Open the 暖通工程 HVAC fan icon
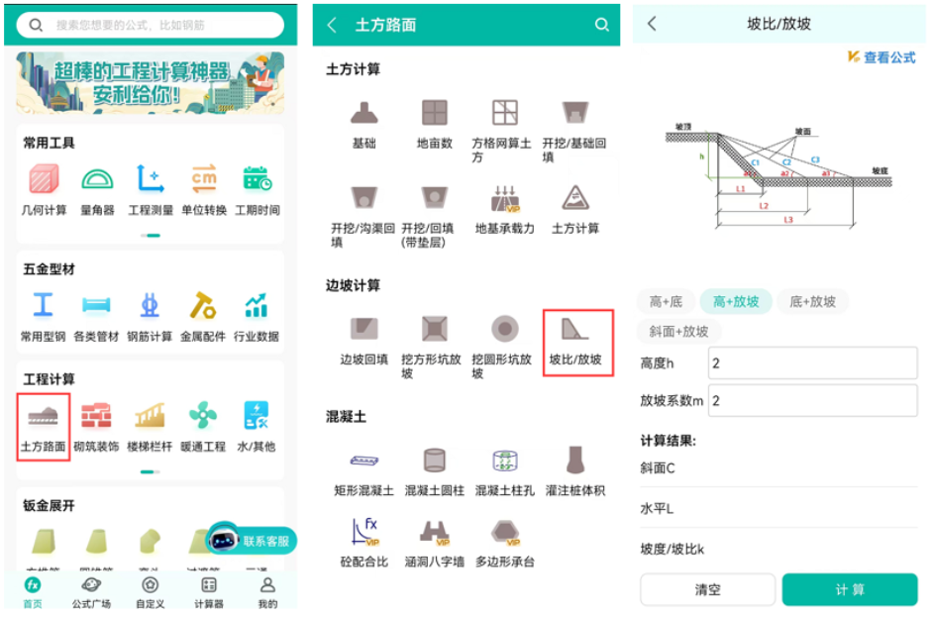Image resolution: width=931 pixels, height=618 pixels. click(203, 416)
